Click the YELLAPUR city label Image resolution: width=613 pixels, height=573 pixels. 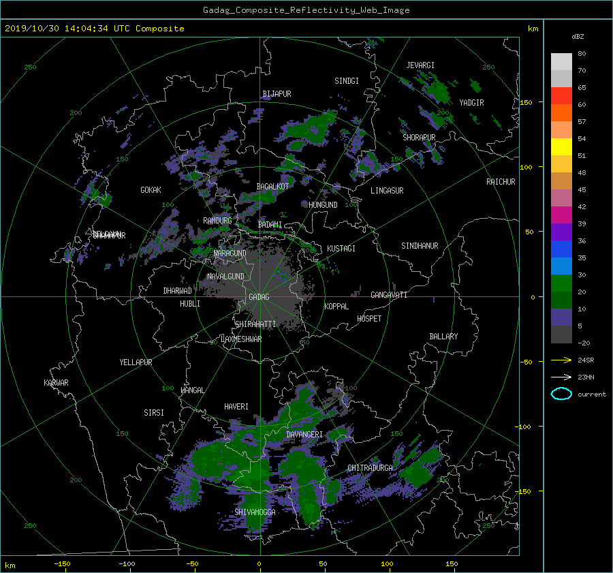[136, 362]
